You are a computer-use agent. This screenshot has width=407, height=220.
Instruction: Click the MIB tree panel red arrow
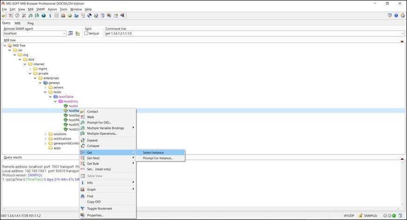[x=402, y=42]
